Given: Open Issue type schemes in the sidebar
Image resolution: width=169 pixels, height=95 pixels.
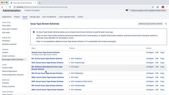Looking at the screenshot, I should pos(10,29).
